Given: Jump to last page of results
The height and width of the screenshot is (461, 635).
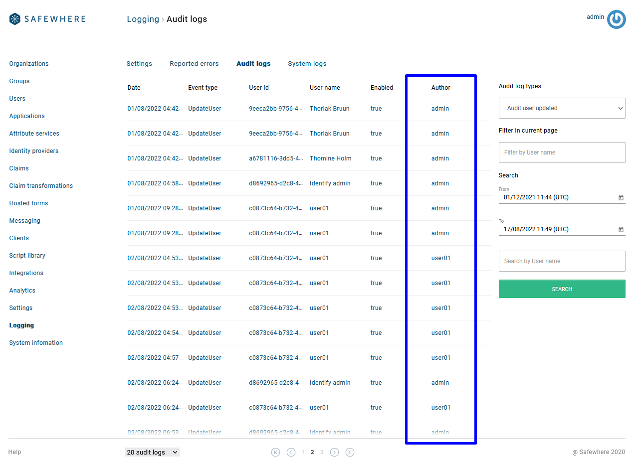Looking at the screenshot, I should [x=350, y=452].
